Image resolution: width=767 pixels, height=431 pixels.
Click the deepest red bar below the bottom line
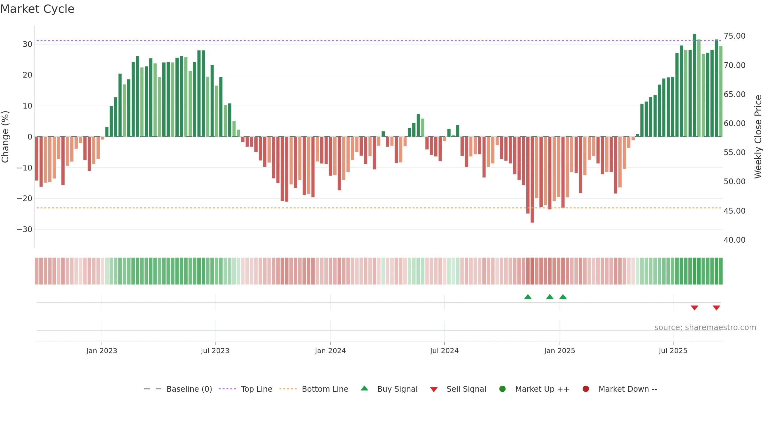(x=532, y=180)
